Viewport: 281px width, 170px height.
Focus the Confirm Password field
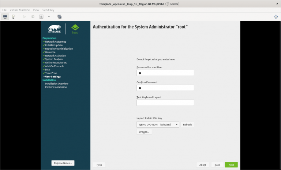165,88
